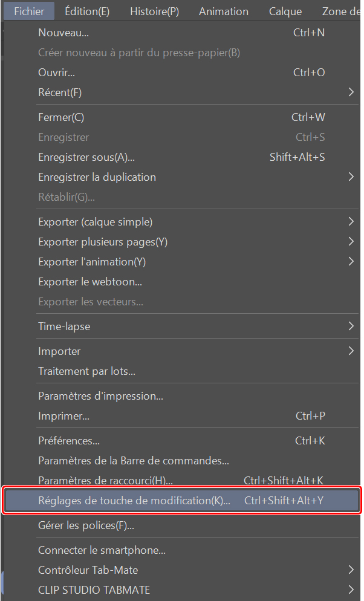Open the Animation menu
The image size is (364, 601).
click(x=224, y=11)
